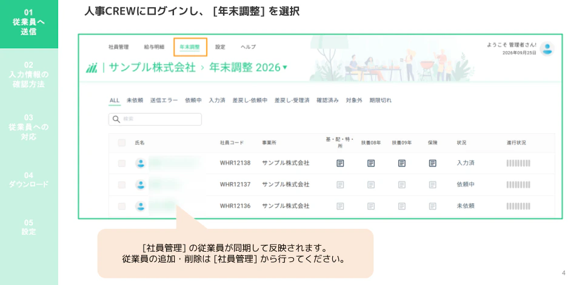Screen dimensions: 582x285
Task: Open the 扶養09年 document icon for WHR12137
Action: click(x=401, y=185)
